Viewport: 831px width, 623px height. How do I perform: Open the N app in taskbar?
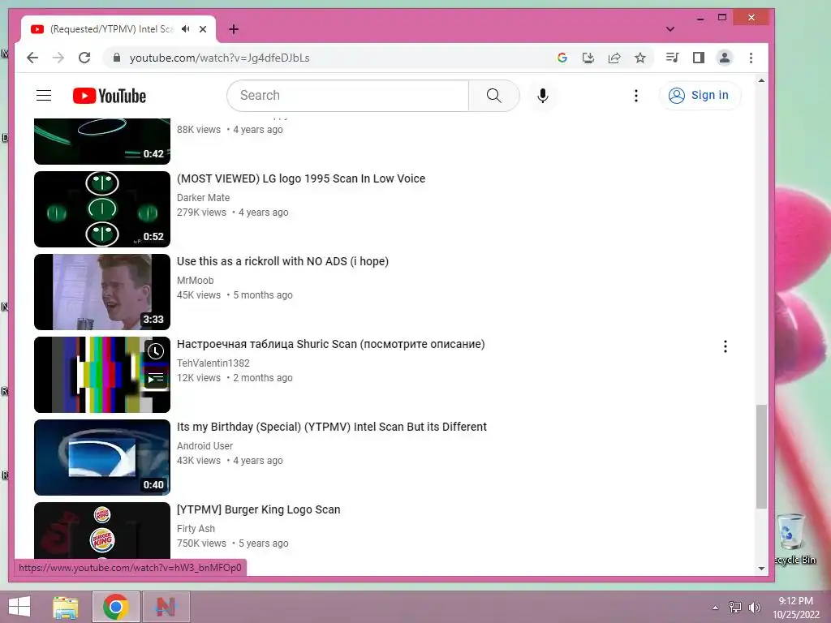pos(166,607)
